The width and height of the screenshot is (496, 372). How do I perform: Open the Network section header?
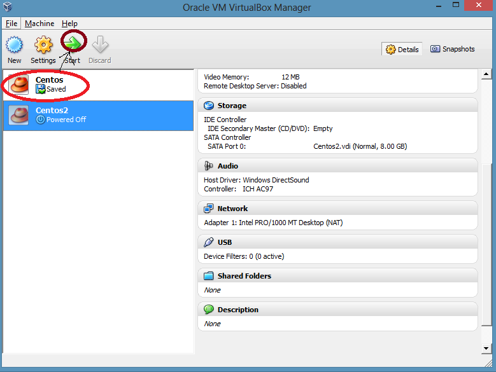point(337,209)
